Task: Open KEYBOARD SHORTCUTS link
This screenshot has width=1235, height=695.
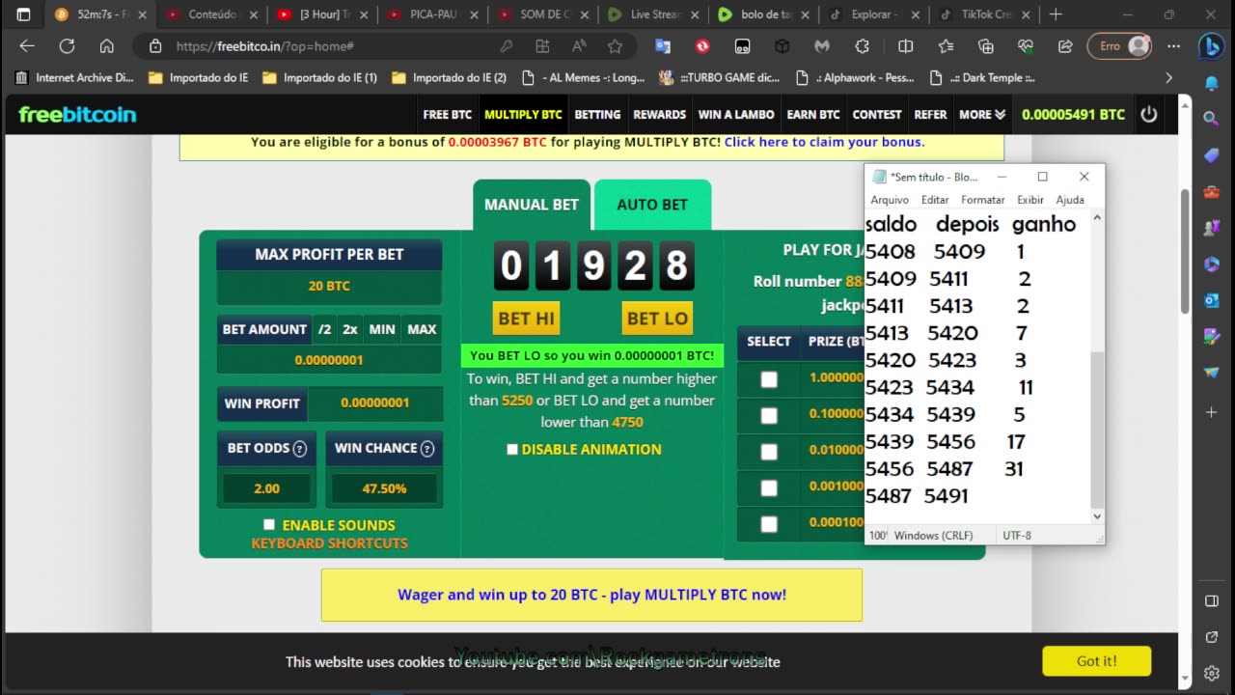Action: (x=330, y=543)
